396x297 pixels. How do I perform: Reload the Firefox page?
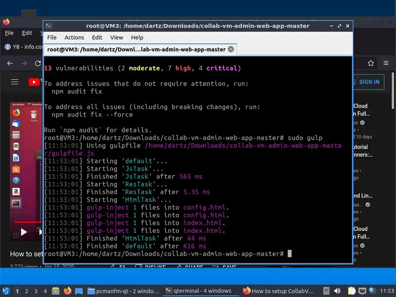38,63
